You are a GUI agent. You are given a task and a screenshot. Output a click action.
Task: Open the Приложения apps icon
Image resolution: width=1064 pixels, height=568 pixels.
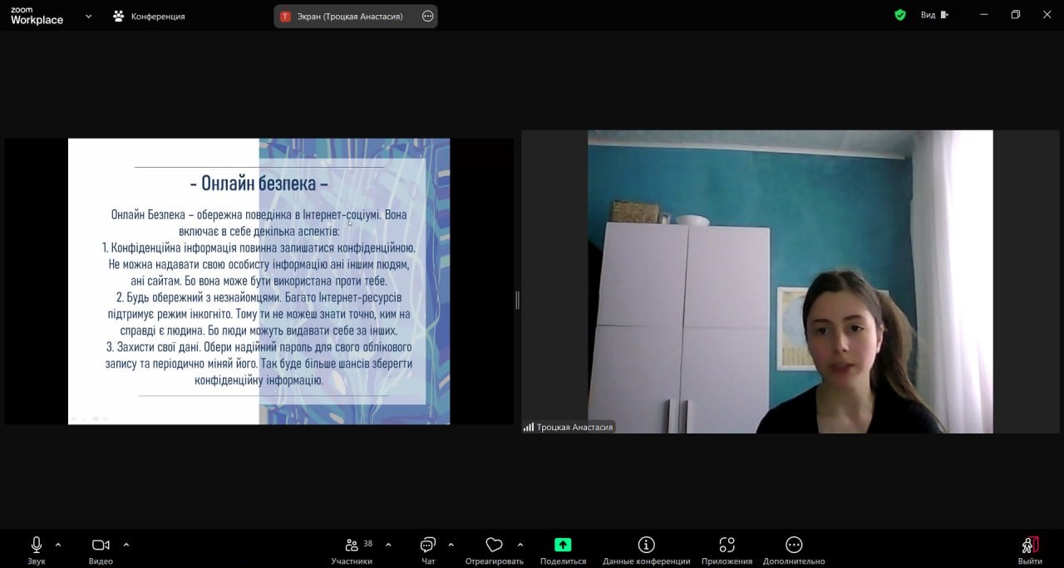click(727, 545)
